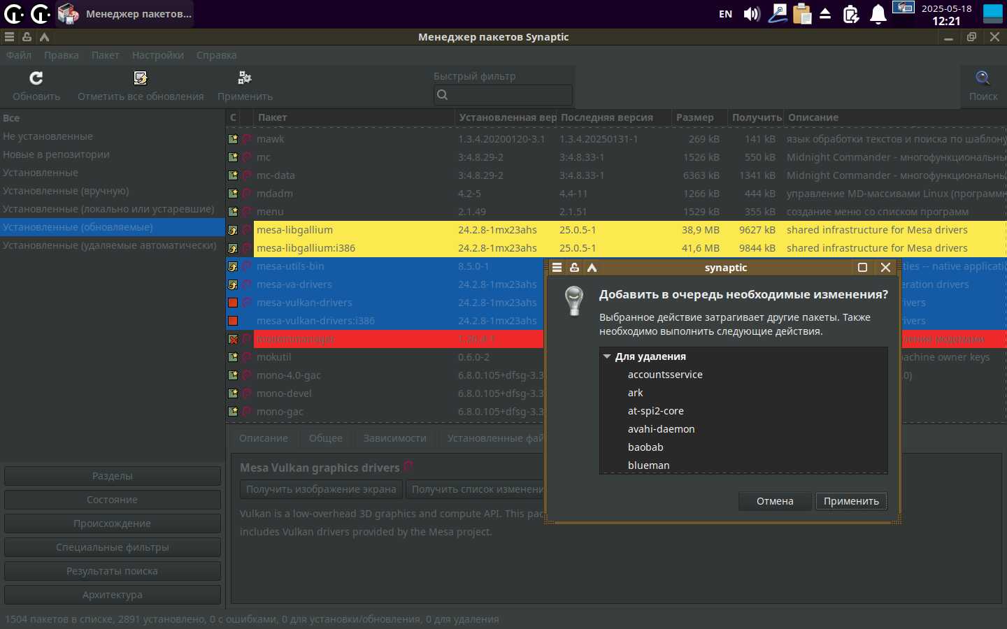Click the padlock icon in main title bar

(27, 37)
